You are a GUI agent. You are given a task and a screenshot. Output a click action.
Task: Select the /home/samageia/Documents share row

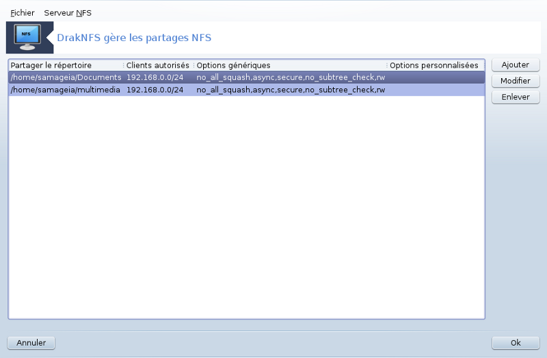pos(247,77)
